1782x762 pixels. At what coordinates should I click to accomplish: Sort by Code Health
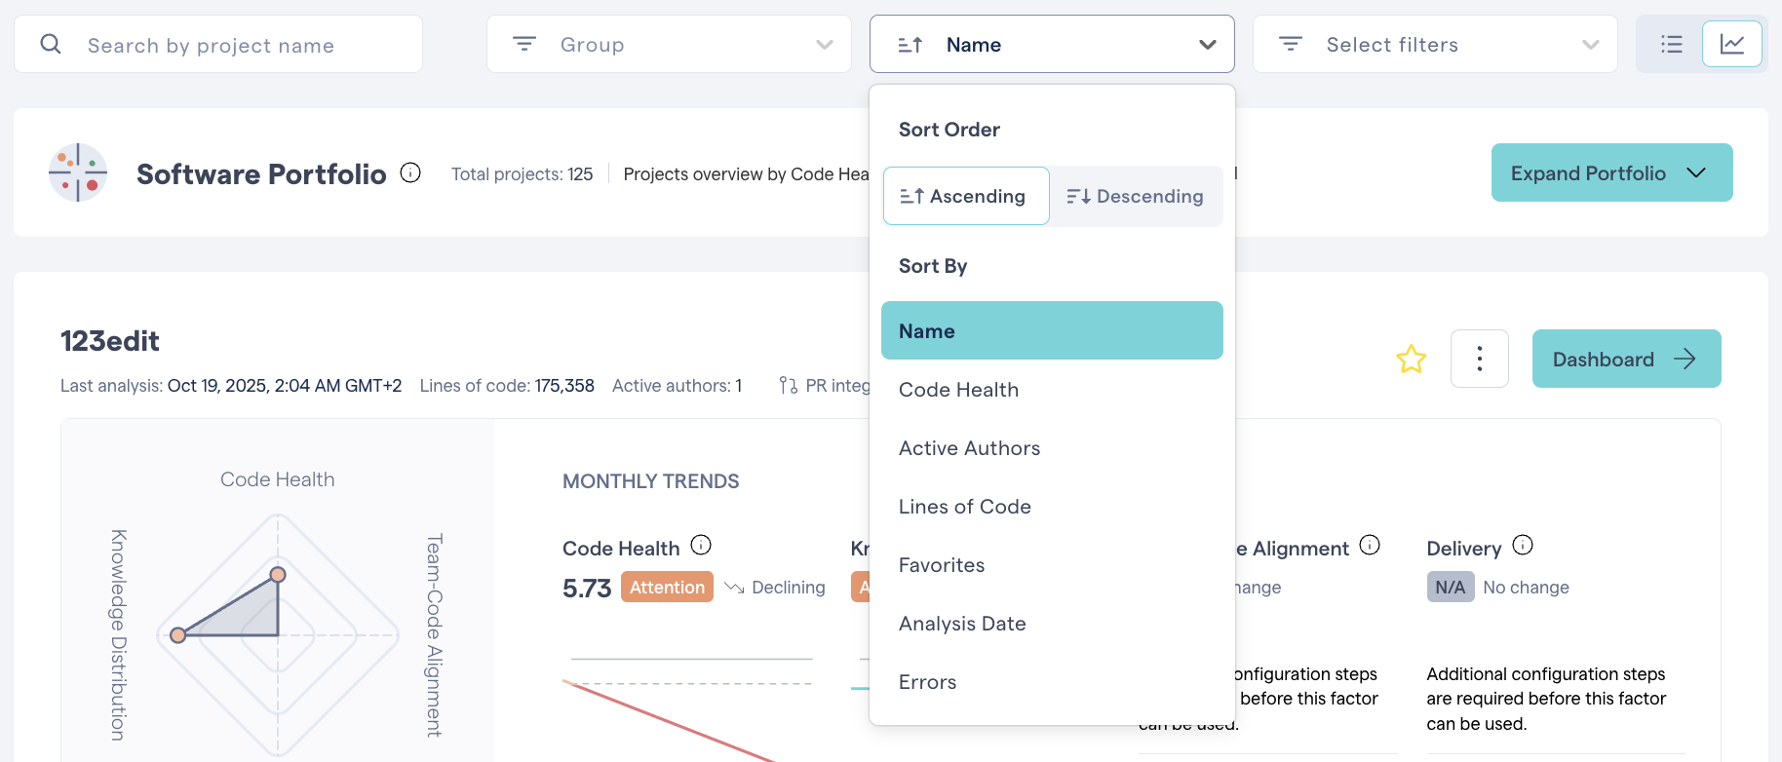(x=958, y=390)
